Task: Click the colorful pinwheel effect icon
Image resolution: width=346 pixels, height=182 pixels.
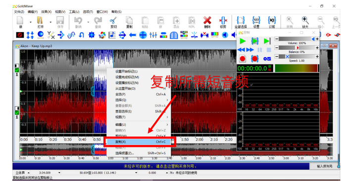Action: 102,35
